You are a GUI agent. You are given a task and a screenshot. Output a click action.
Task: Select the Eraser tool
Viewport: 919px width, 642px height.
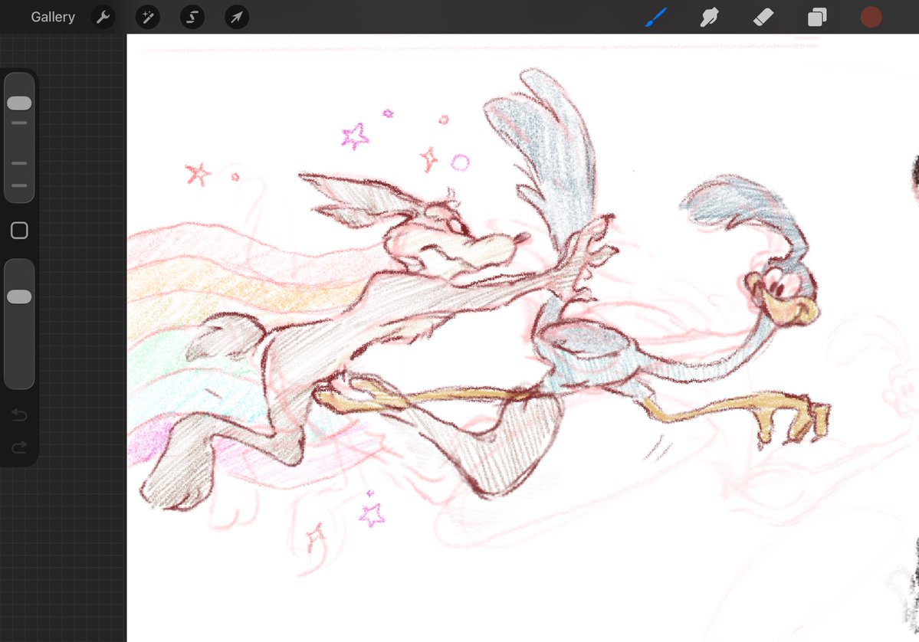[x=763, y=17]
